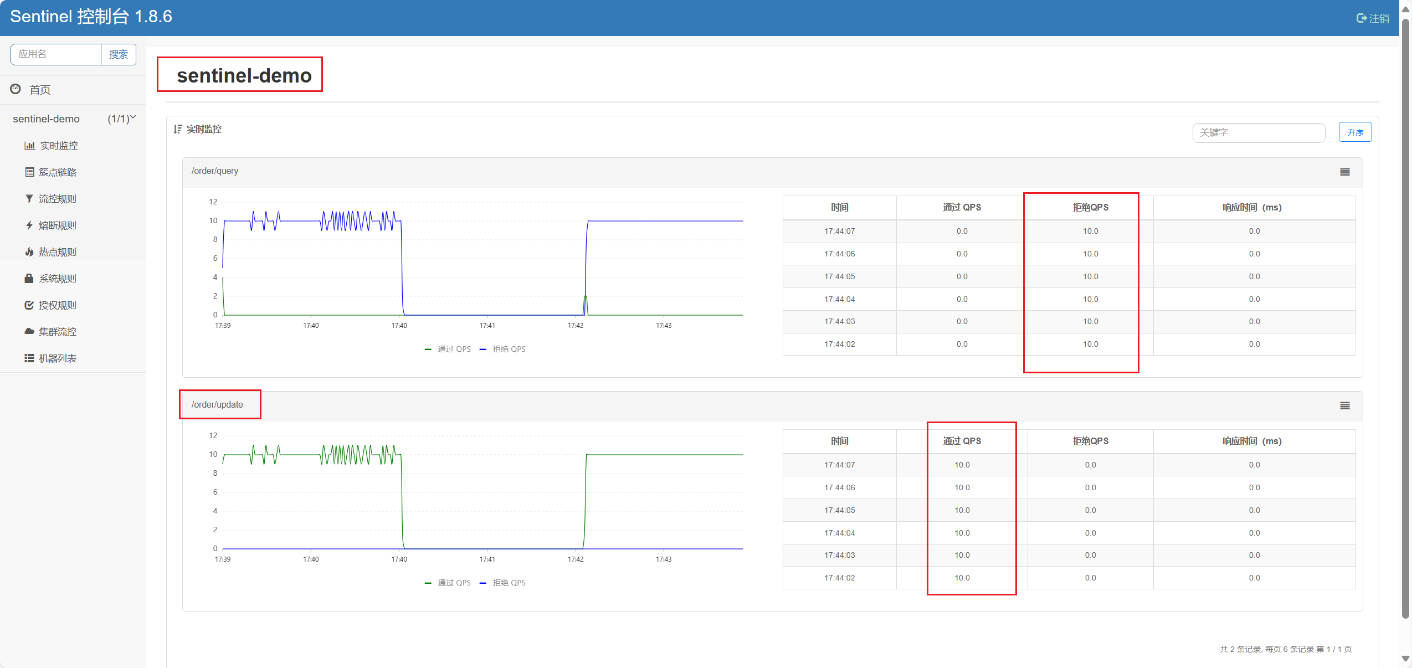1412x668 pixels.
Task: Click the circuit breaker lightning bolt icon
Action: (x=29, y=225)
